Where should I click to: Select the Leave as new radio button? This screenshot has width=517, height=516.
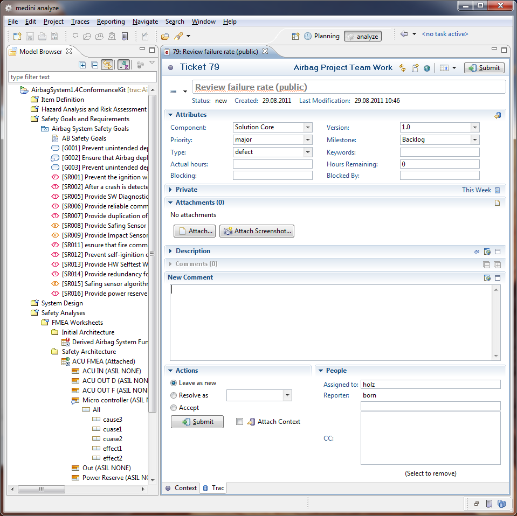(174, 383)
